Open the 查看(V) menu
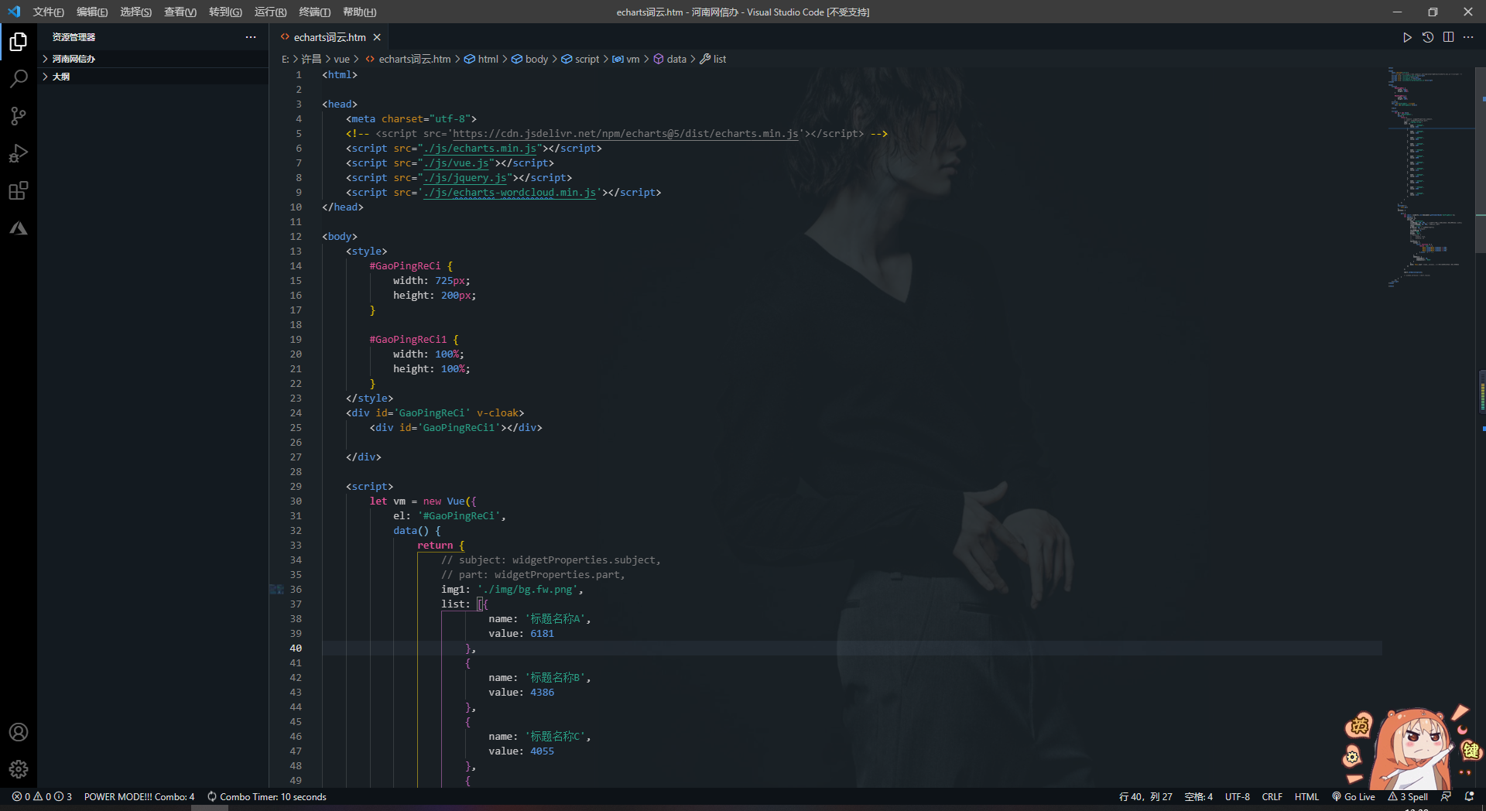 [180, 12]
